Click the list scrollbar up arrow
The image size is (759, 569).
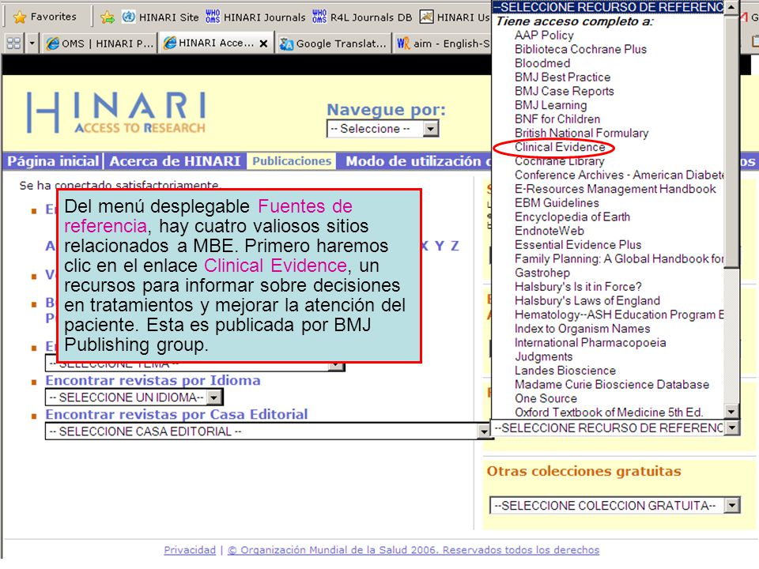click(731, 7)
